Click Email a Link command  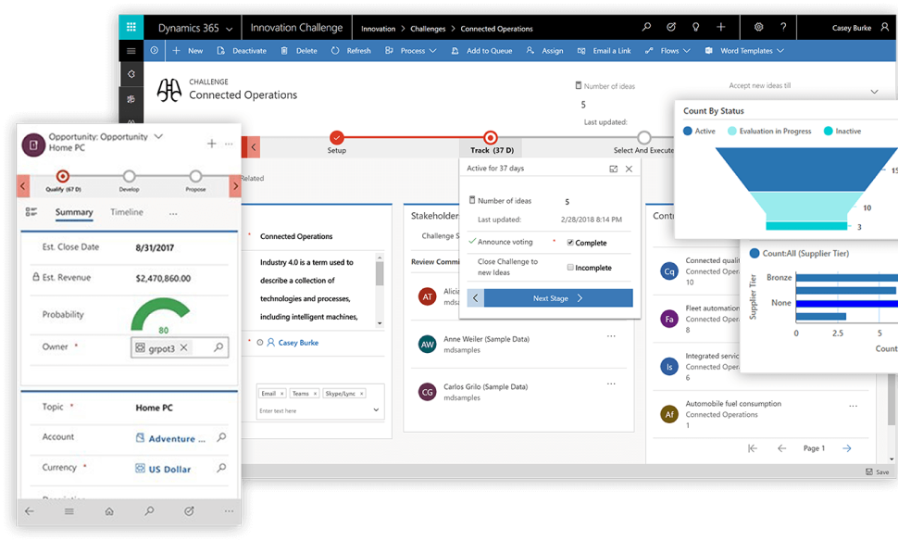click(x=605, y=50)
